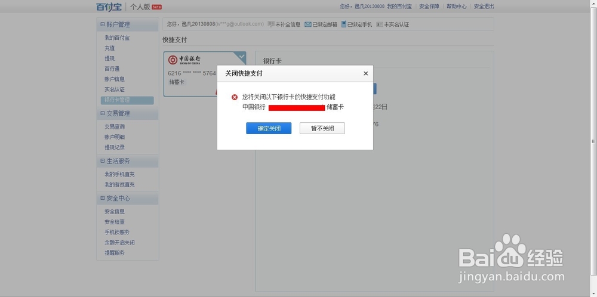Open 实名认证 in sidebar

click(115, 89)
